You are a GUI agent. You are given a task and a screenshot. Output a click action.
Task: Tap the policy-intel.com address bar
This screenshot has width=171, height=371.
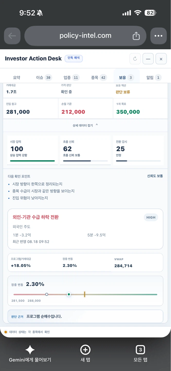tap(85, 36)
